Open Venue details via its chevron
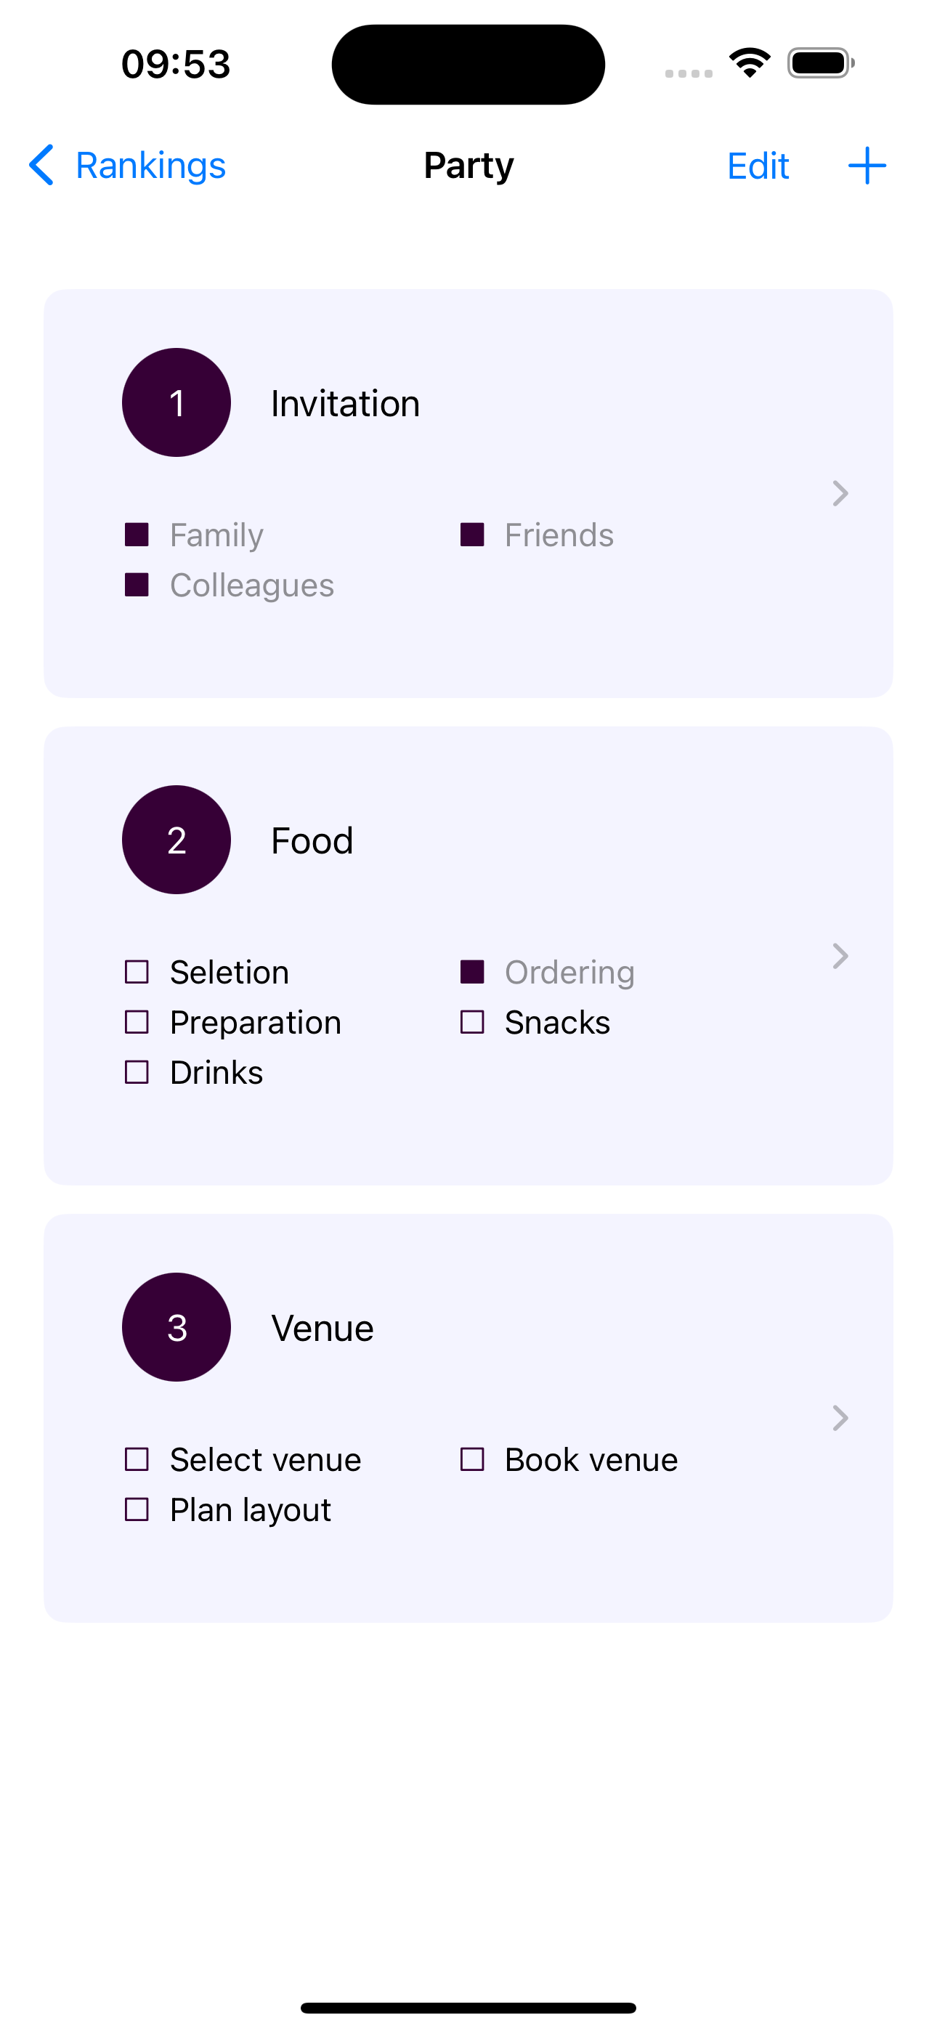Image resolution: width=937 pixels, height=2031 pixels. coord(841,1419)
